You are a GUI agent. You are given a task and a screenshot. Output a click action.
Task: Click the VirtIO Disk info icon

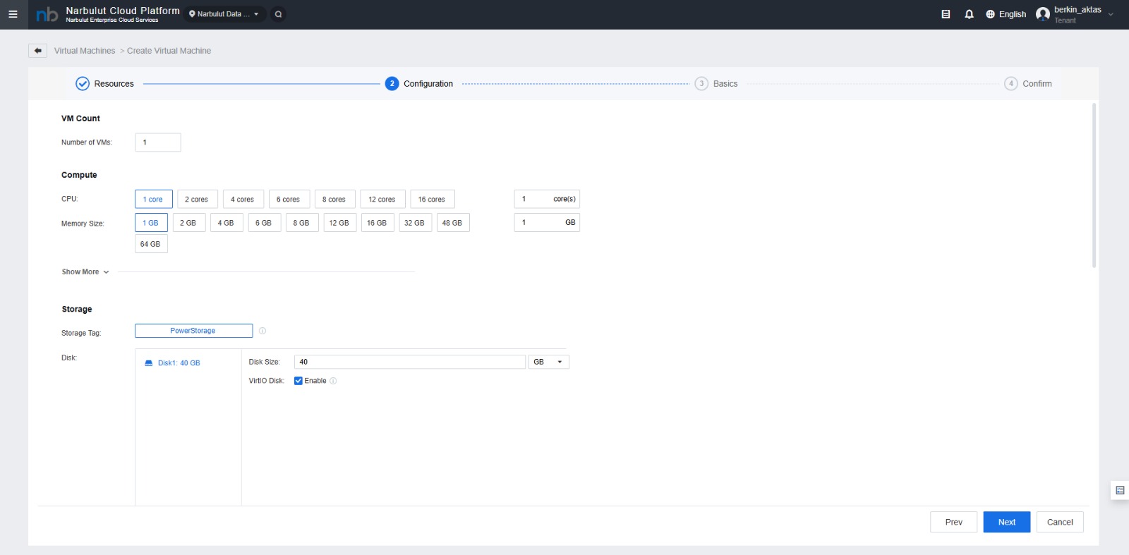tap(334, 381)
